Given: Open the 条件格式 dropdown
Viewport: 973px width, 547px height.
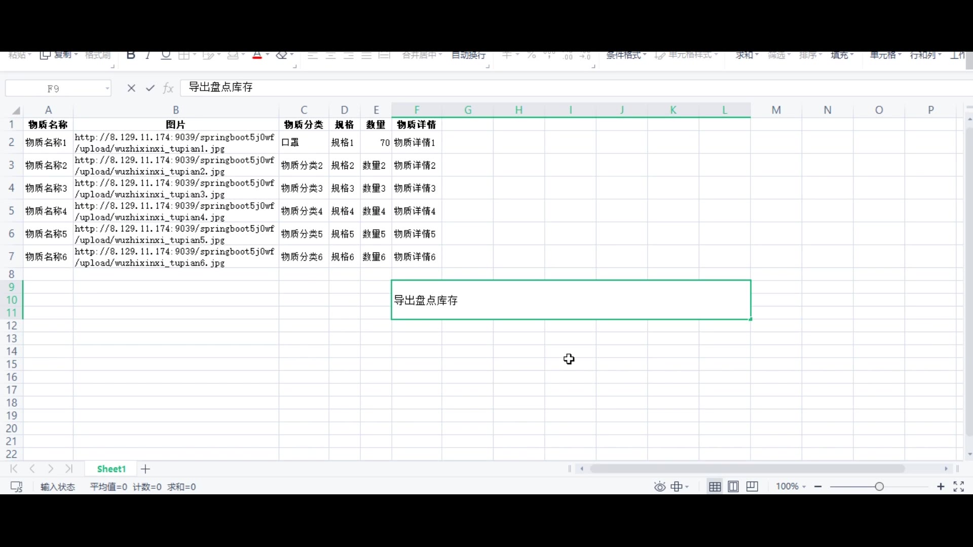Looking at the screenshot, I should 626,55.
